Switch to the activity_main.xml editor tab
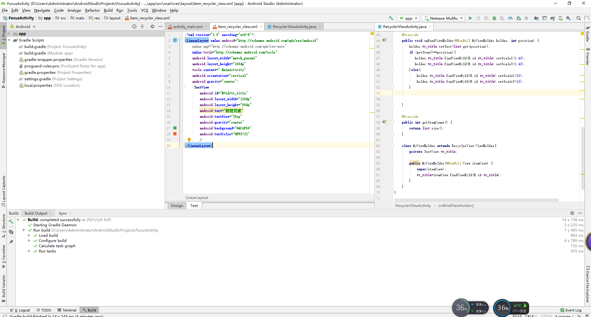The image size is (591, 317). 188,26
